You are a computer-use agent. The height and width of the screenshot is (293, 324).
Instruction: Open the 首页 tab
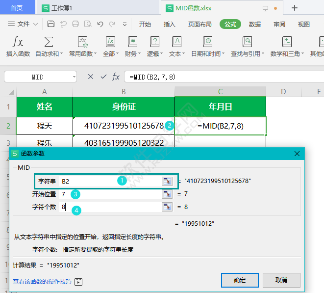[x=17, y=8]
